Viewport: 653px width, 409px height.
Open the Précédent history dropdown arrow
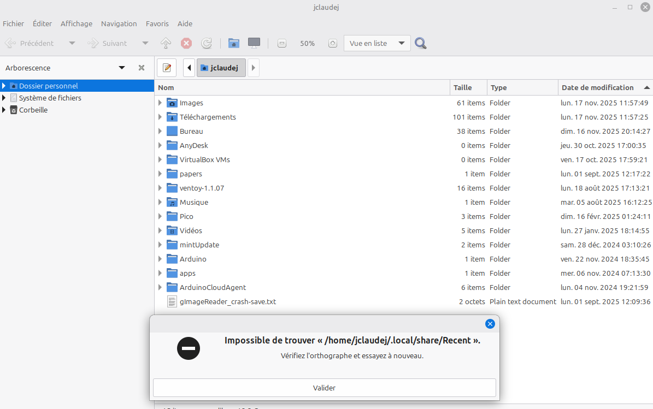coord(72,43)
